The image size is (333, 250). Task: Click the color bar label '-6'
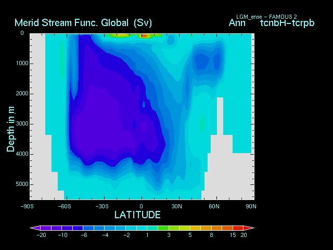point(84,235)
